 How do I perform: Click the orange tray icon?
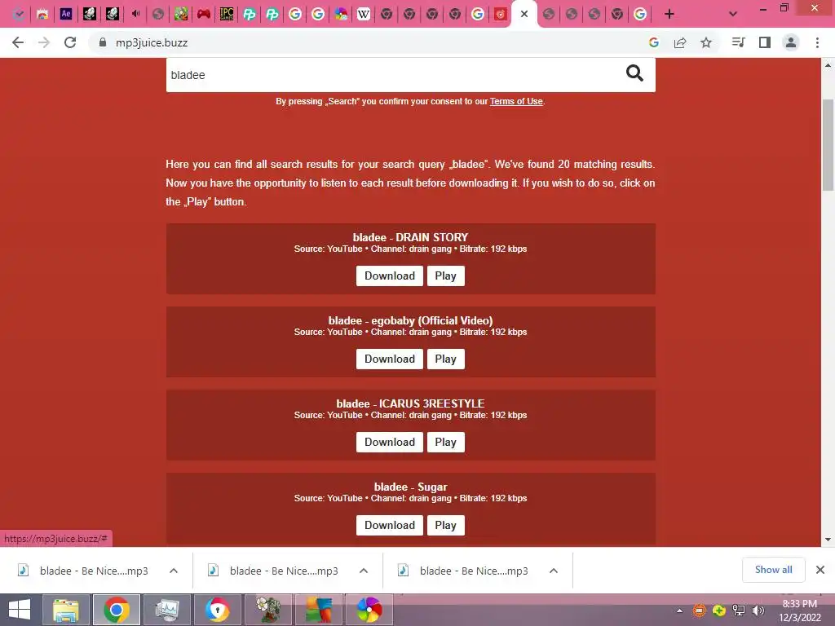(x=699, y=611)
